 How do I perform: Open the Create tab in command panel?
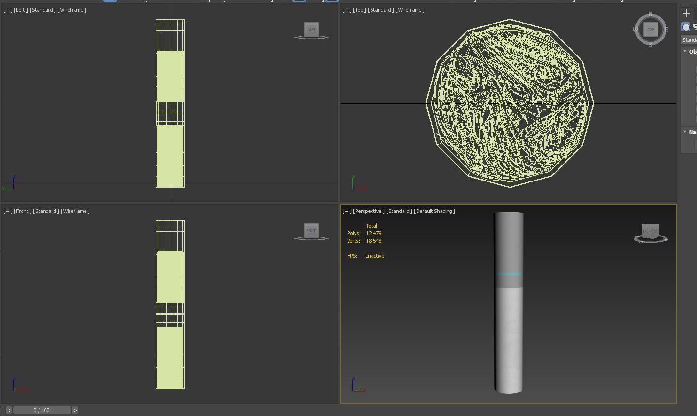click(686, 13)
